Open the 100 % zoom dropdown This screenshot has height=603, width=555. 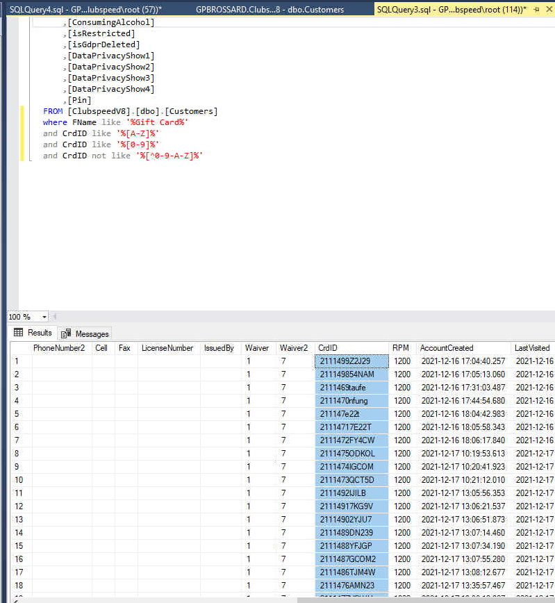point(44,317)
